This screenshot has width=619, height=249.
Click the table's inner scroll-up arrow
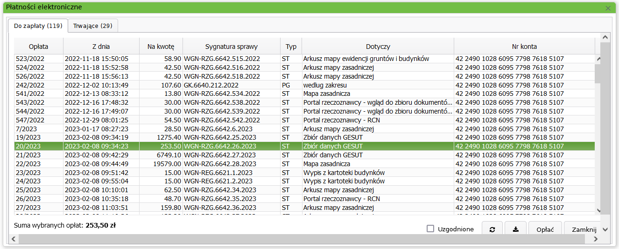[598, 59]
